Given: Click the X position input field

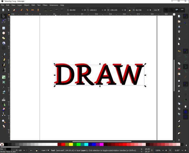Looking at the screenshot, I should 75,10.
